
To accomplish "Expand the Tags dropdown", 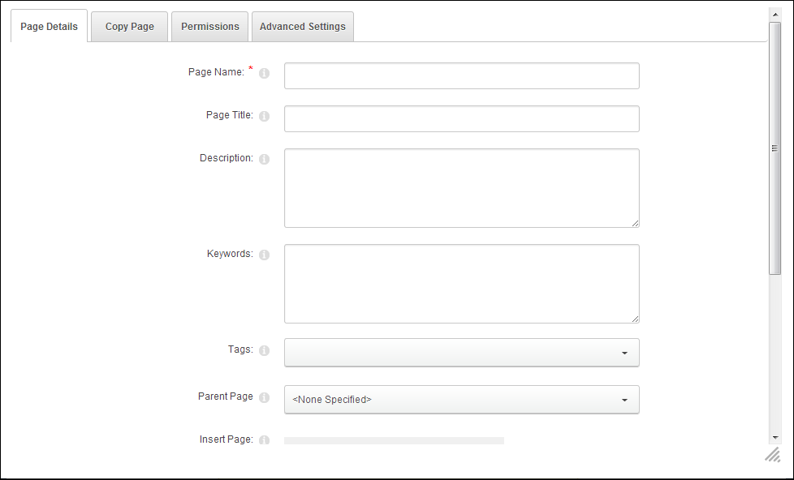I will 462,353.
